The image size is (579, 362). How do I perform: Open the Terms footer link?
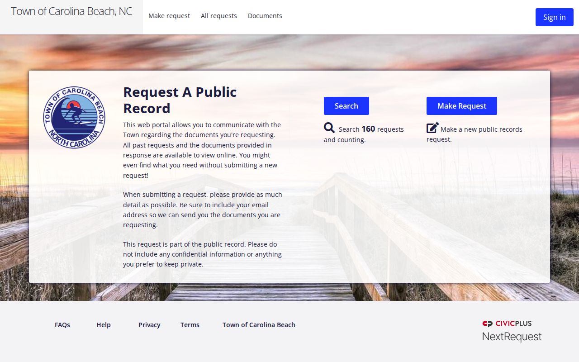(190, 325)
